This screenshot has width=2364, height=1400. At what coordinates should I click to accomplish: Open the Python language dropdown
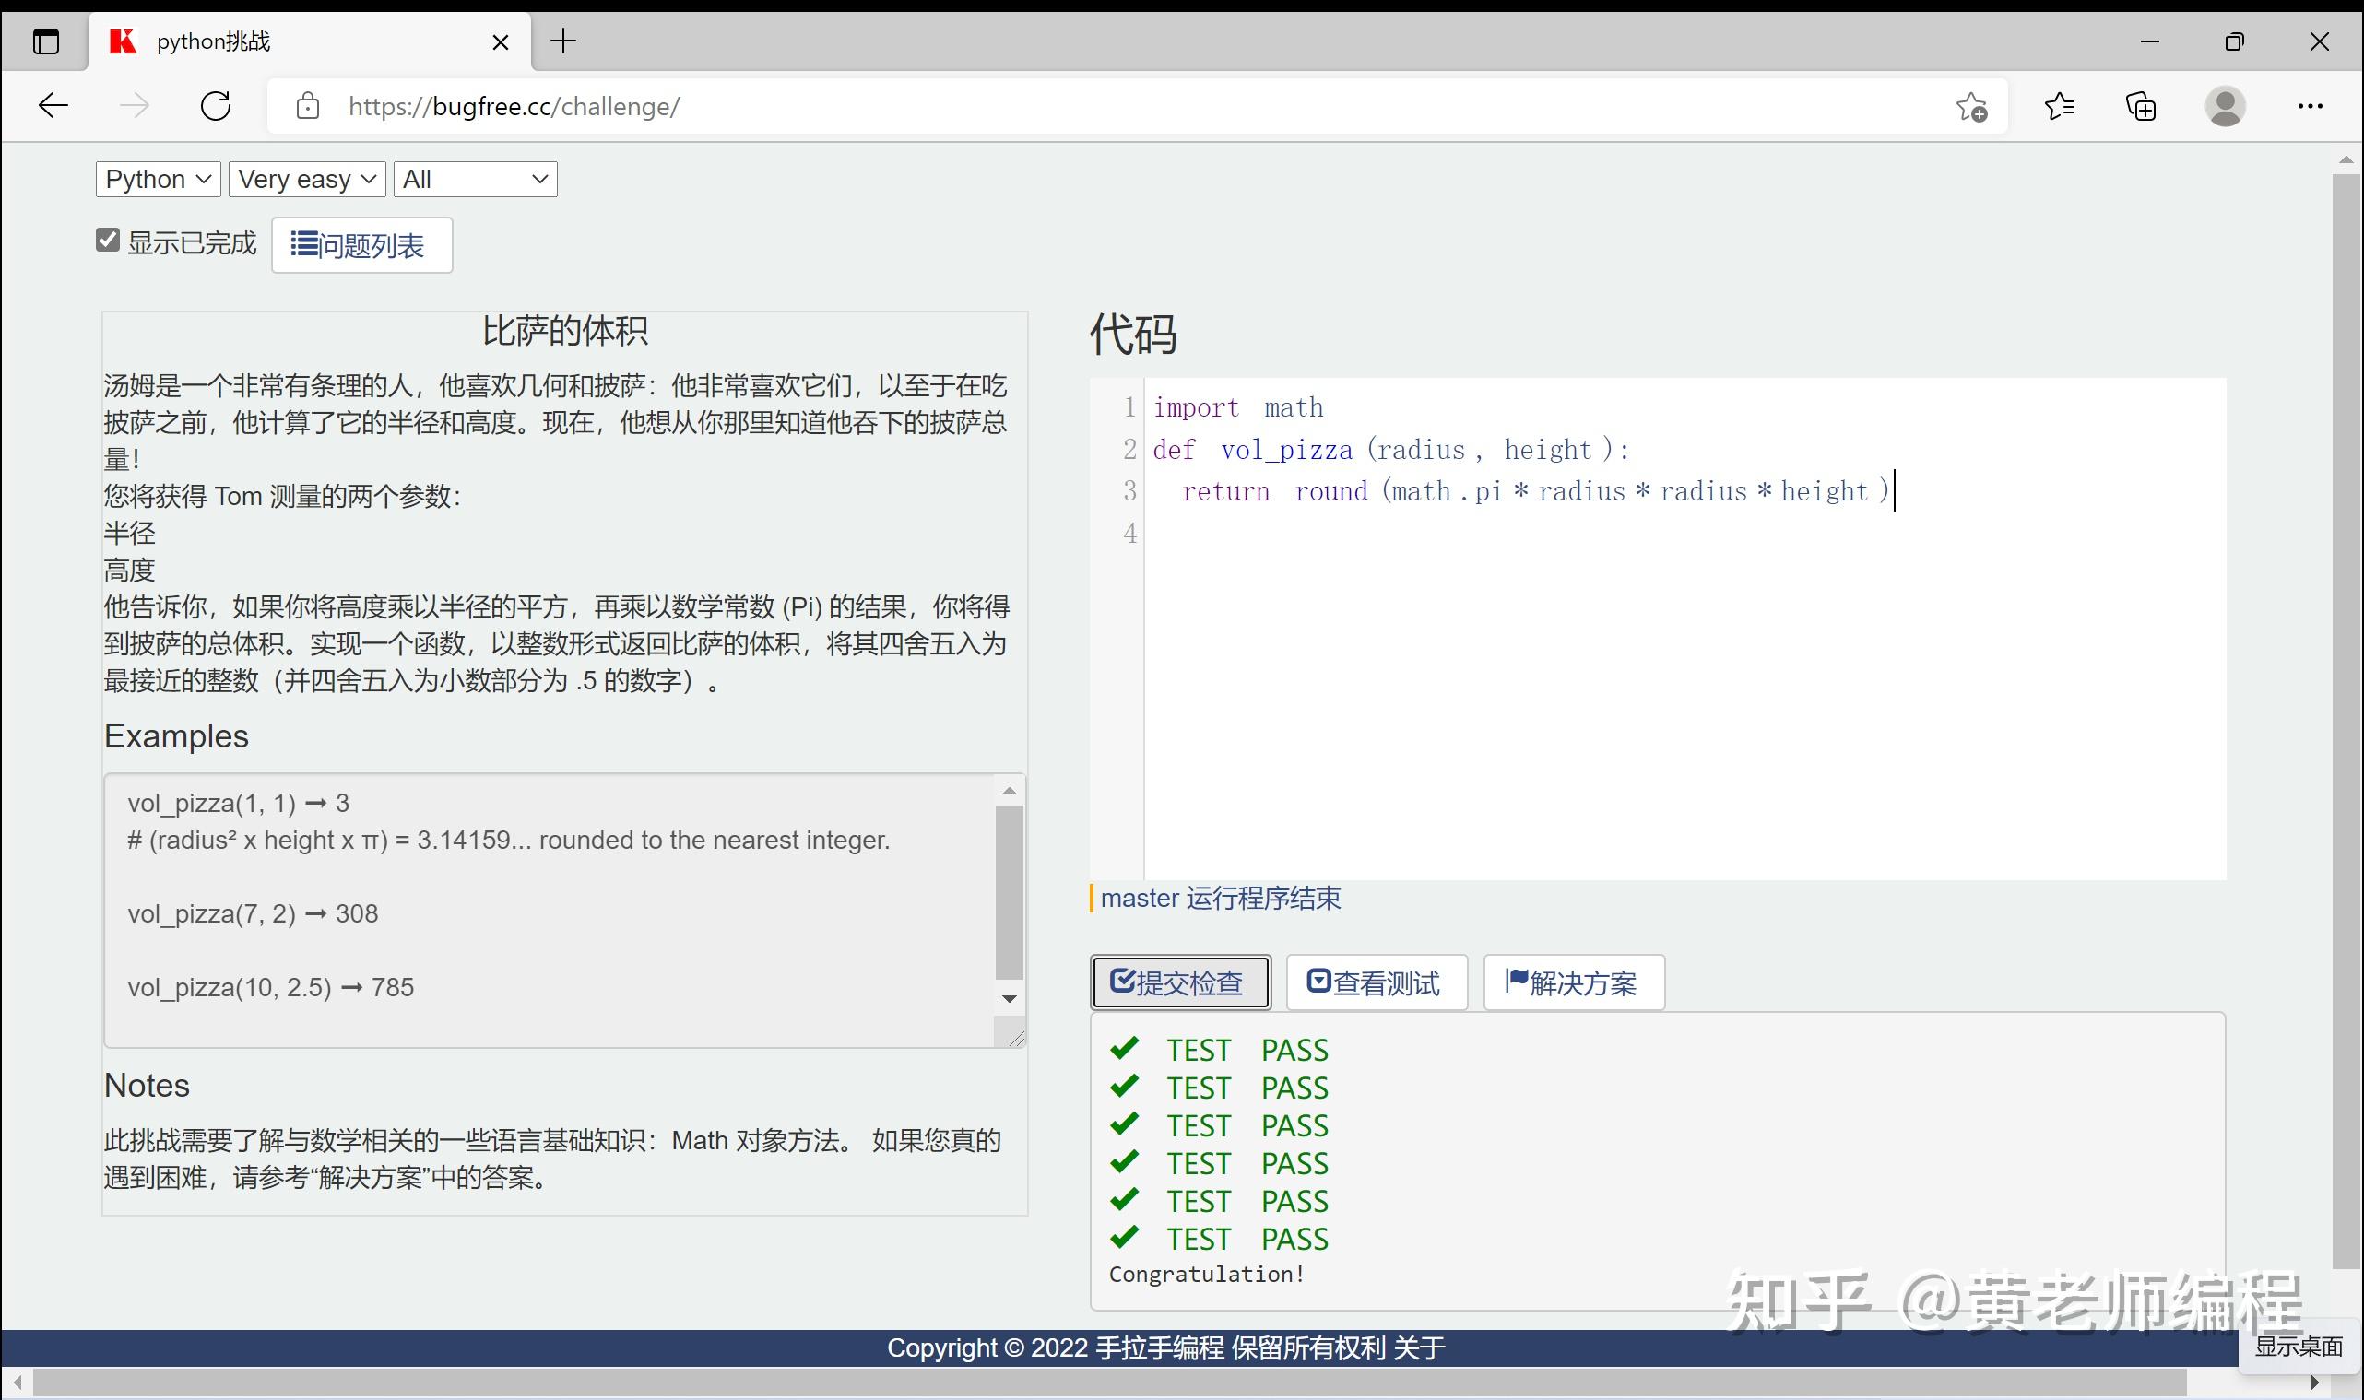pos(159,179)
